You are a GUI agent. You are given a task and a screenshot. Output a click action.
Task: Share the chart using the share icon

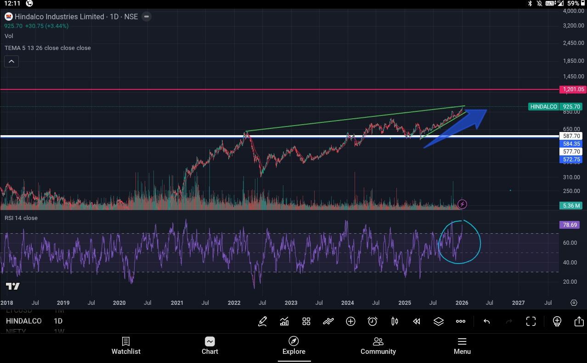pyautogui.click(x=579, y=321)
